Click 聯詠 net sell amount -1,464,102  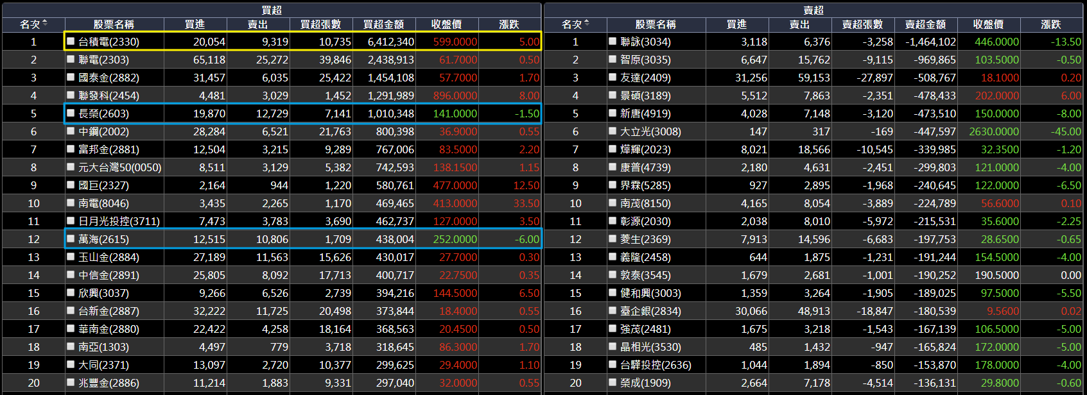click(931, 42)
